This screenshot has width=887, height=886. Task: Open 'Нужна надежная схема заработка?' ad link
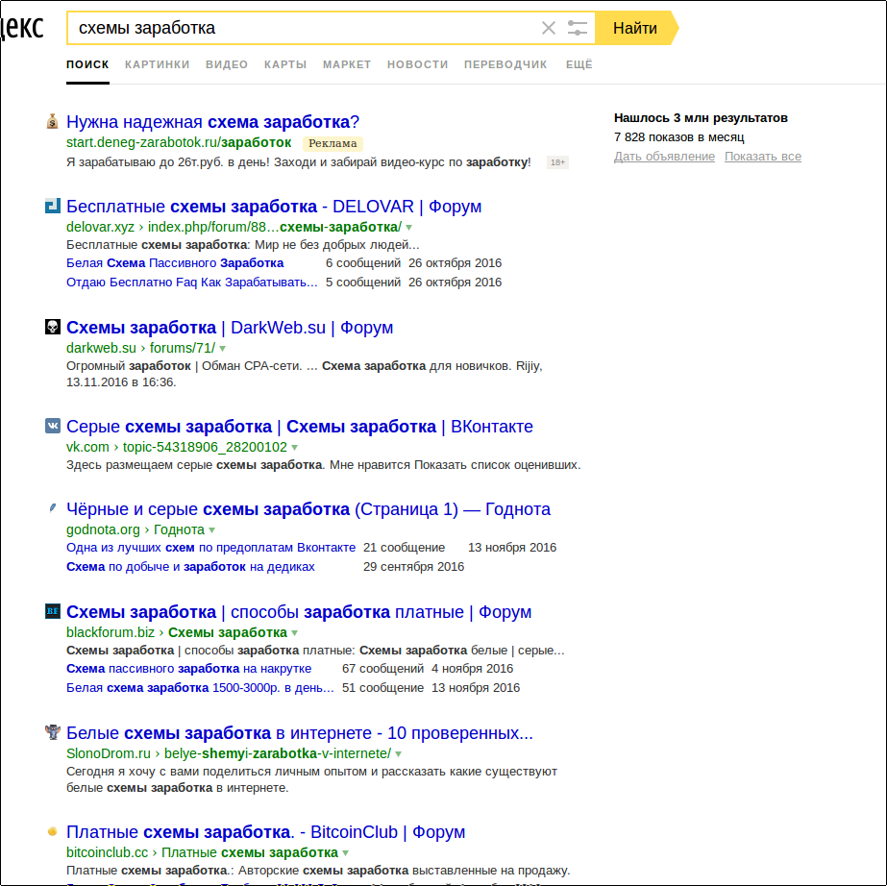212,122
